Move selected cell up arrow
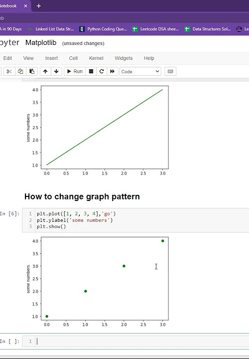This screenshot has height=359, width=249. click(45, 71)
